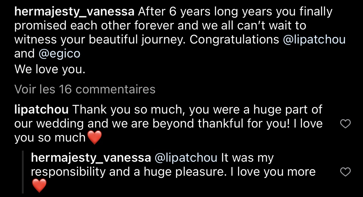Select the "We love you." caption line
The width and height of the screenshot is (363, 197).
50,69
